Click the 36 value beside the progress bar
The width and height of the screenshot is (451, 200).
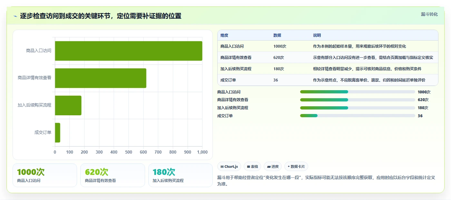(x=420, y=116)
